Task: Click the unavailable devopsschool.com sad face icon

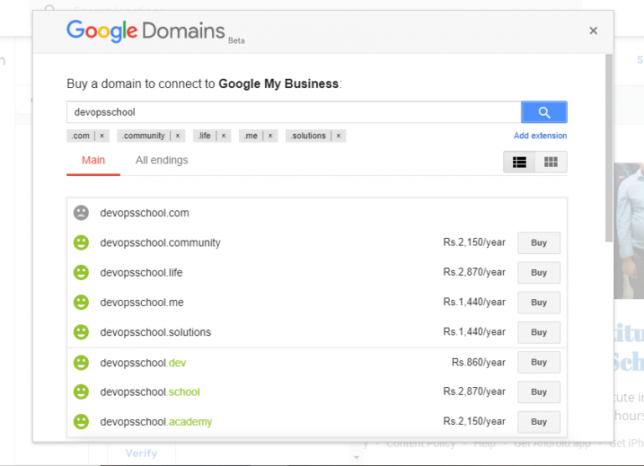Action: pyautogui.click(x=81, y=213)
